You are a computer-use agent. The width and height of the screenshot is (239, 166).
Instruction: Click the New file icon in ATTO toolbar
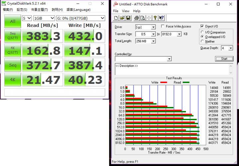pyautogui.click(x=116, y=18)
